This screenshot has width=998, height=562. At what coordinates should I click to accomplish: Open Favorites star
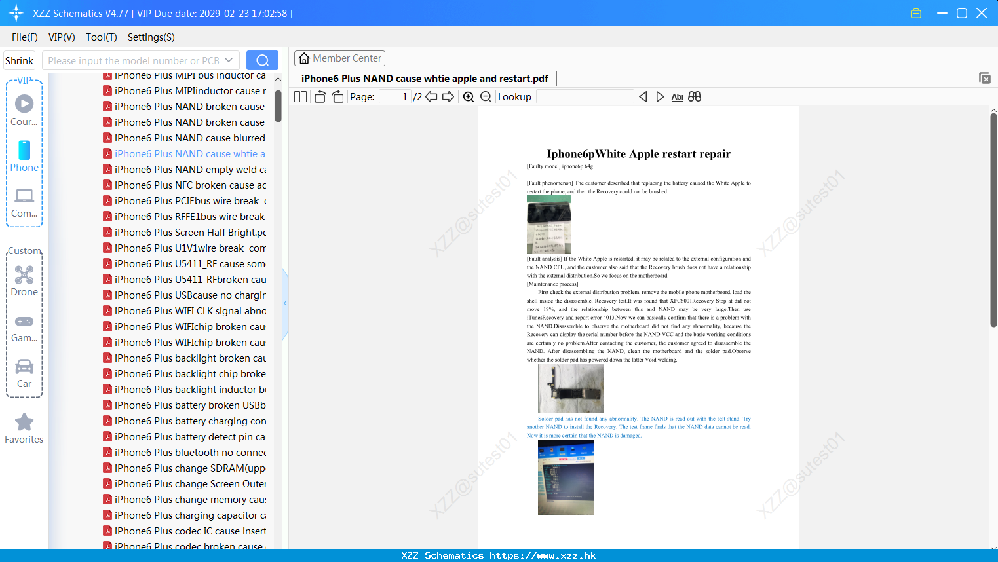pyautogui.click(x=24, y=422)
